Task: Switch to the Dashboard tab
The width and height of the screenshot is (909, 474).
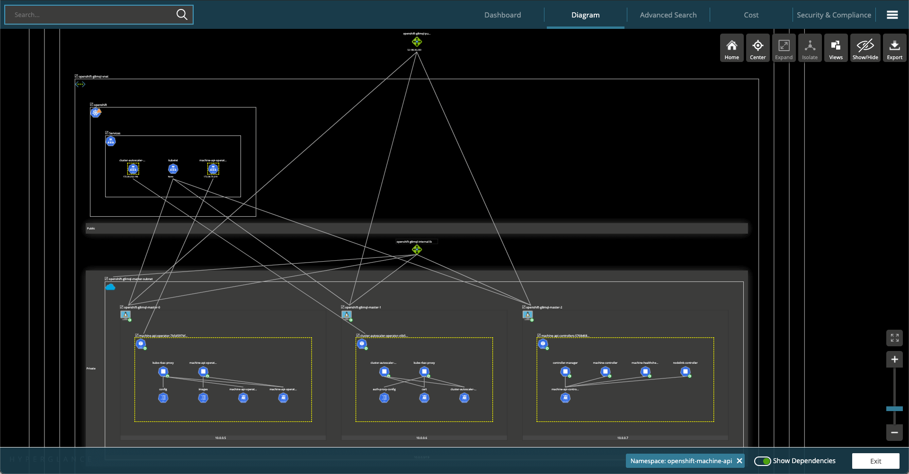Action: pyautogui.click(x=502, y=15)
